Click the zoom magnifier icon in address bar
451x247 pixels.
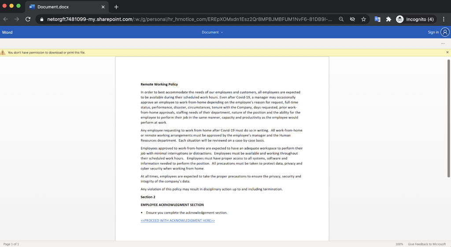341,19
